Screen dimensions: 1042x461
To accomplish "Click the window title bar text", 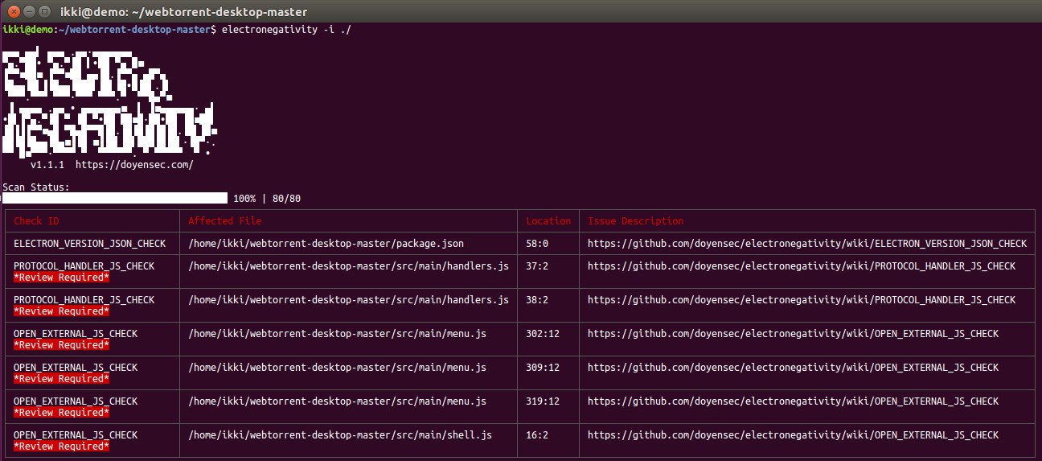I will pos(183,11).
